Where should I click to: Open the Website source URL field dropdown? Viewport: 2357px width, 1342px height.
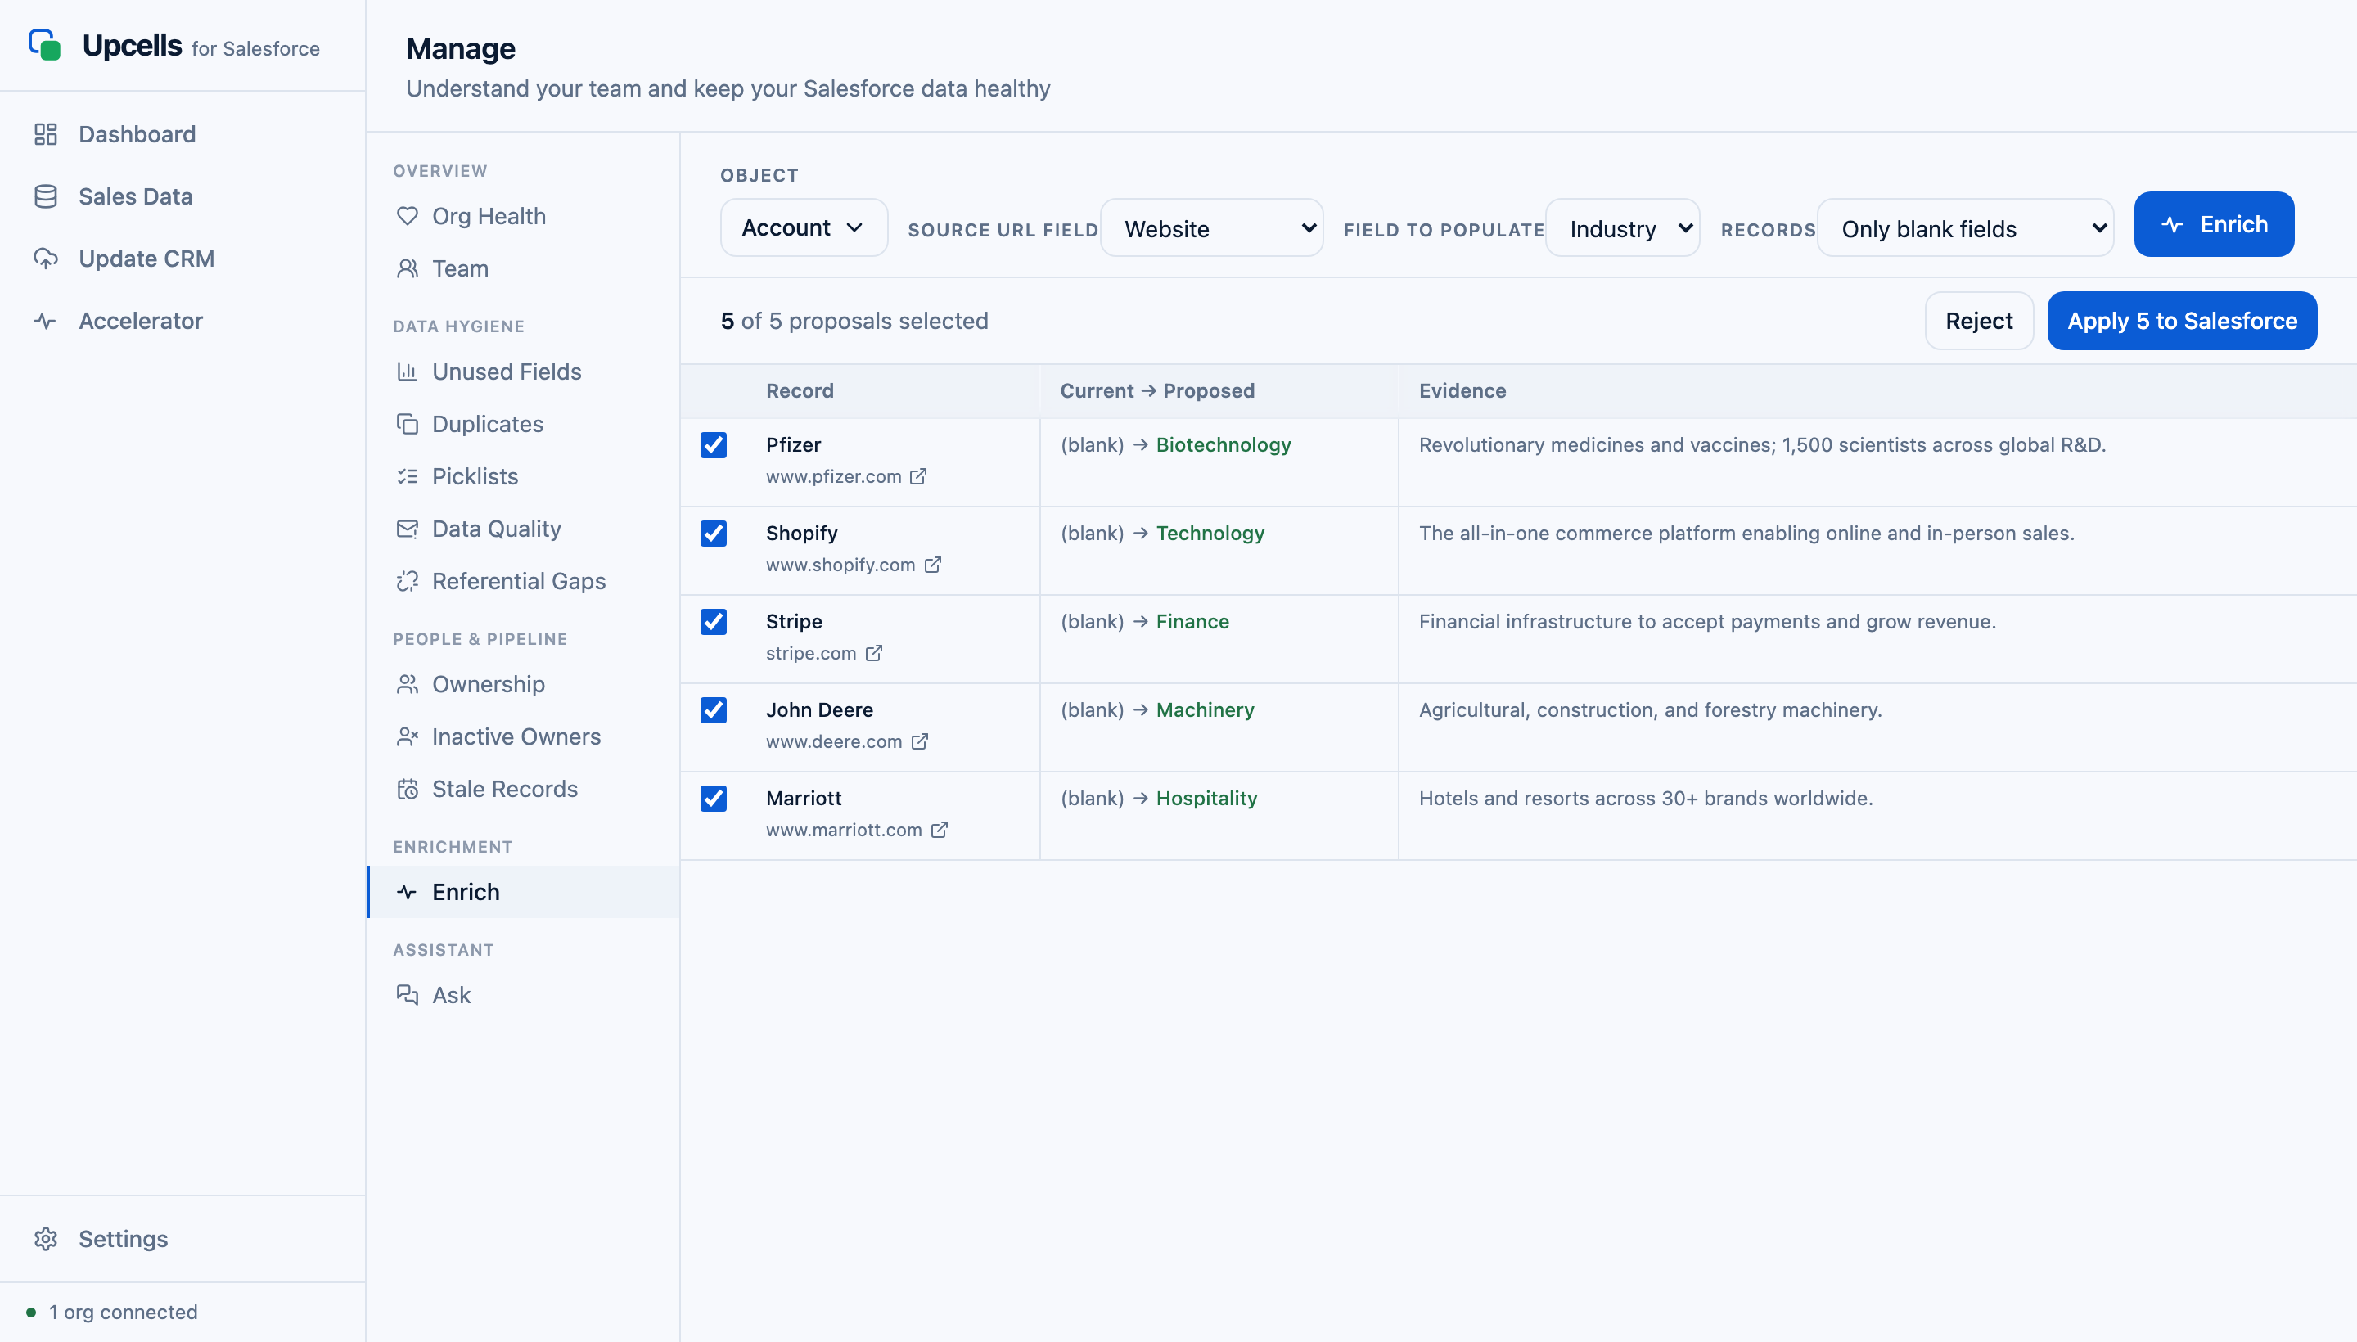1212,228
